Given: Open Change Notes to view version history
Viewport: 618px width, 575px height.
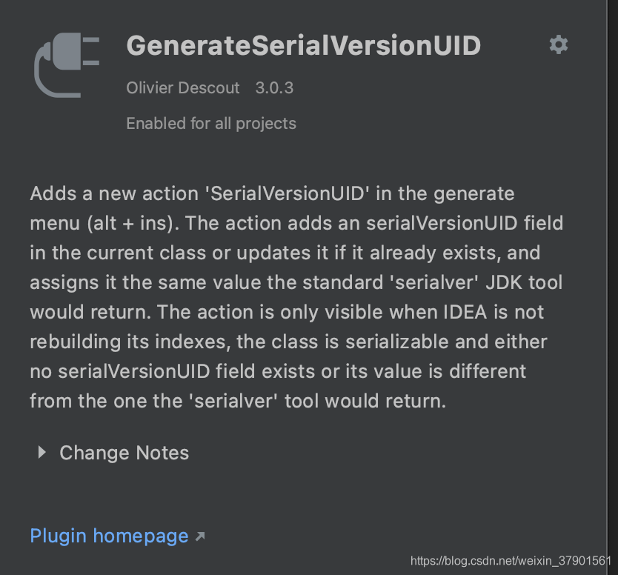Looking at the screenshot, I should click(124, 453).
